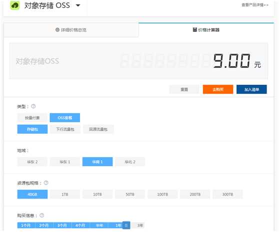Set the duration slider to 1年
The image size is (279, 232).
118,226
